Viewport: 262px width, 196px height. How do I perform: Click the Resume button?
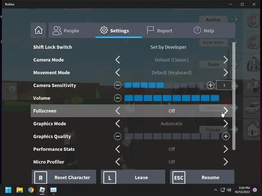(x=202, y=177)
